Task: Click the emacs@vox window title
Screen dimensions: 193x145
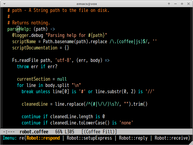Action: pos(87,4)
